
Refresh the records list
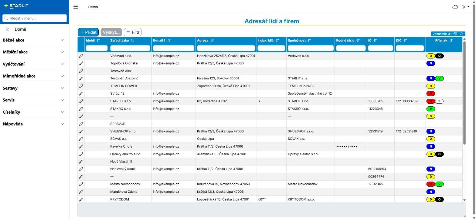461,34
